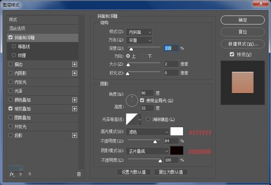This screenshot has width=271, height=185.
Task: Enable the 等高线 checkbox
Action: click(14, 46)
